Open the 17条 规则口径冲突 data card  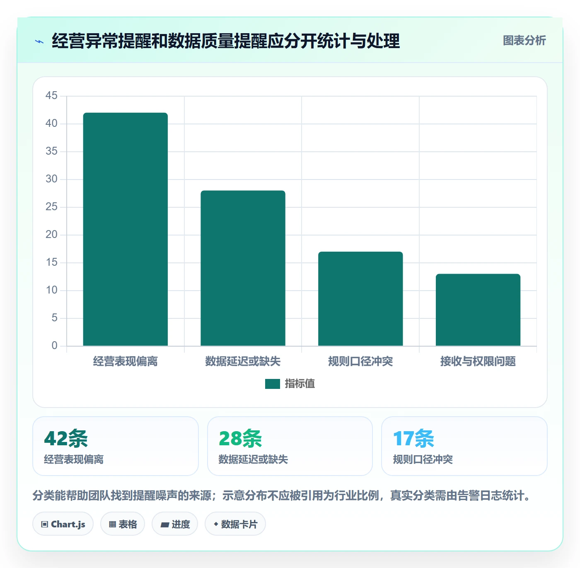[464, 446]
